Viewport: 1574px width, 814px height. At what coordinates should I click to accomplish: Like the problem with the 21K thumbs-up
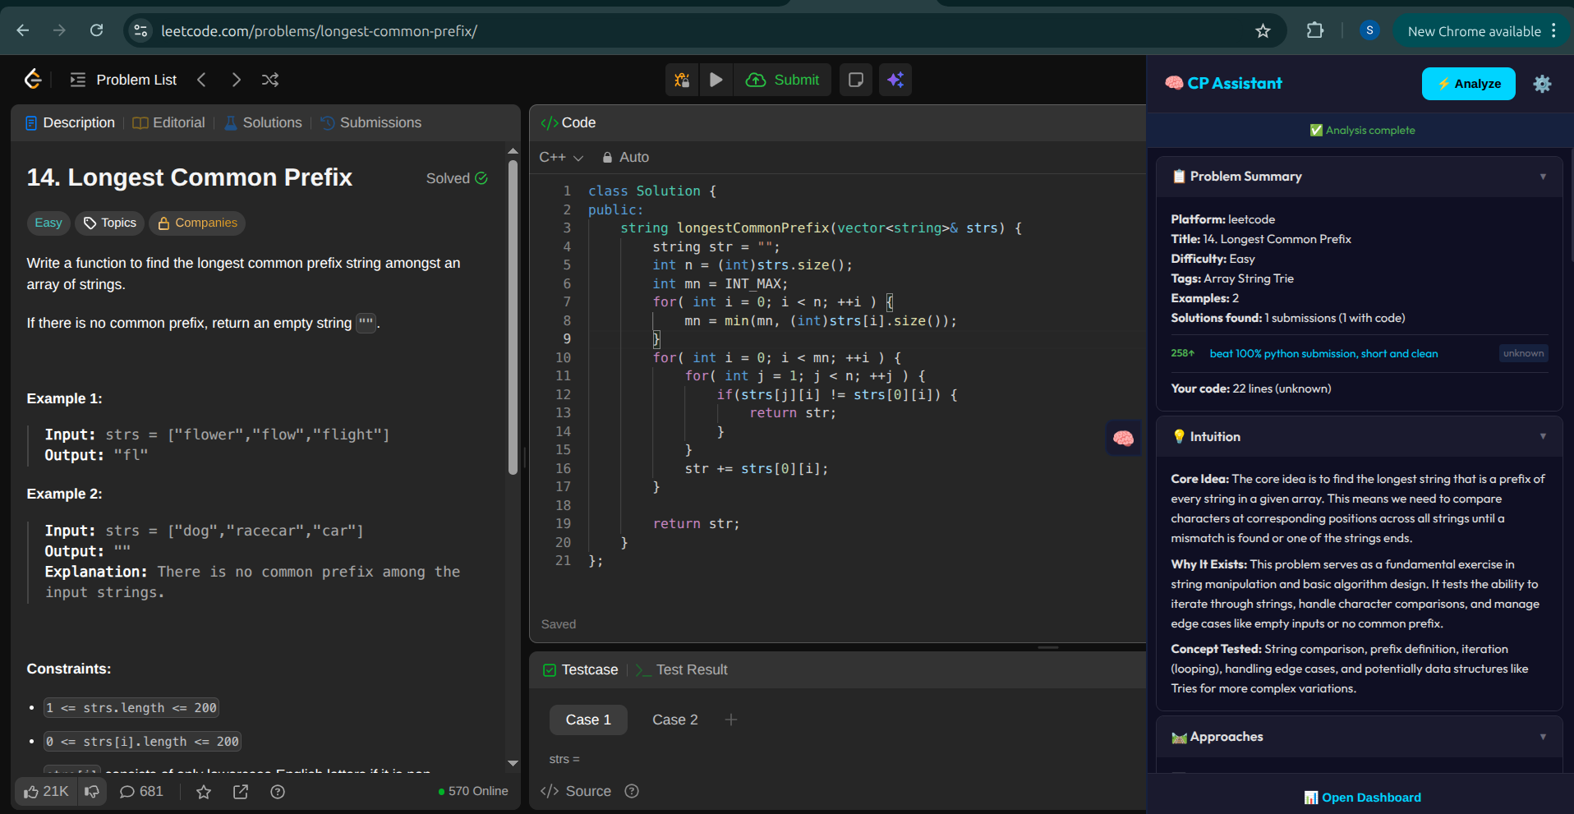pyautogui.click(x=46, y=792)
